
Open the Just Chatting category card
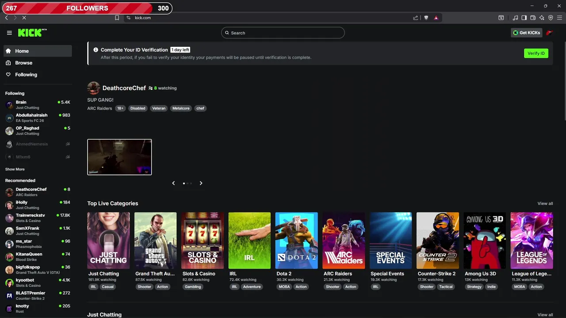(108, 241)
